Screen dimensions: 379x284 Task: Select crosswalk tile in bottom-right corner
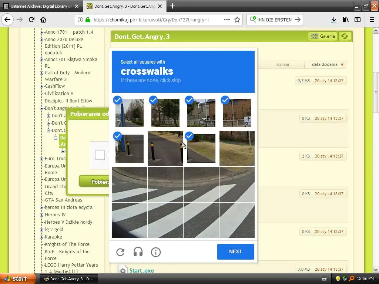(x=237, y=220)
